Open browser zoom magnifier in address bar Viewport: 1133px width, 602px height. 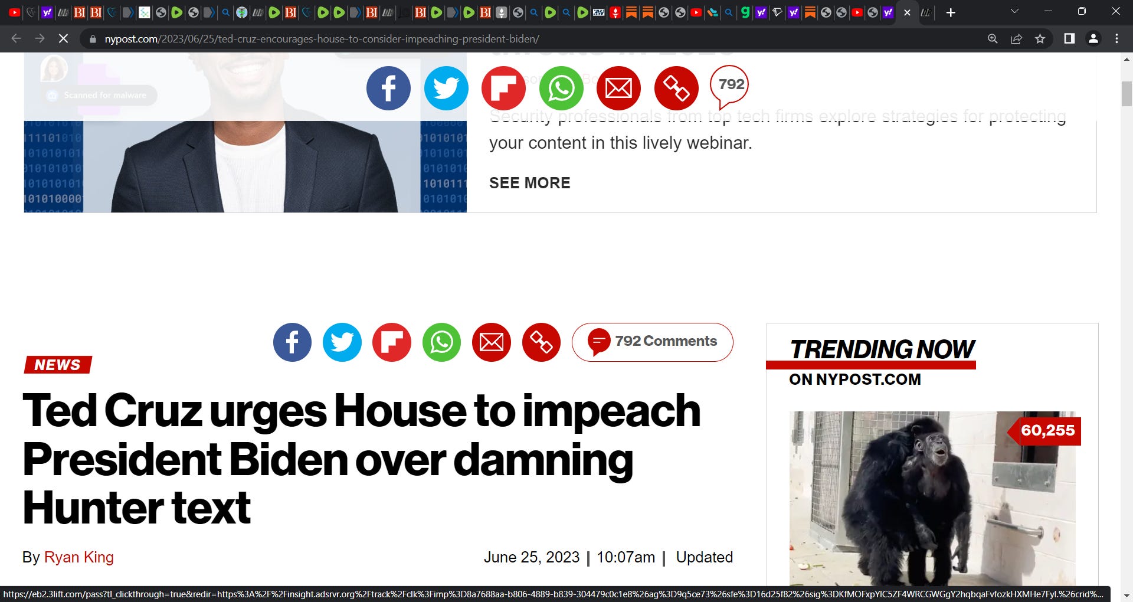point(993,39)
